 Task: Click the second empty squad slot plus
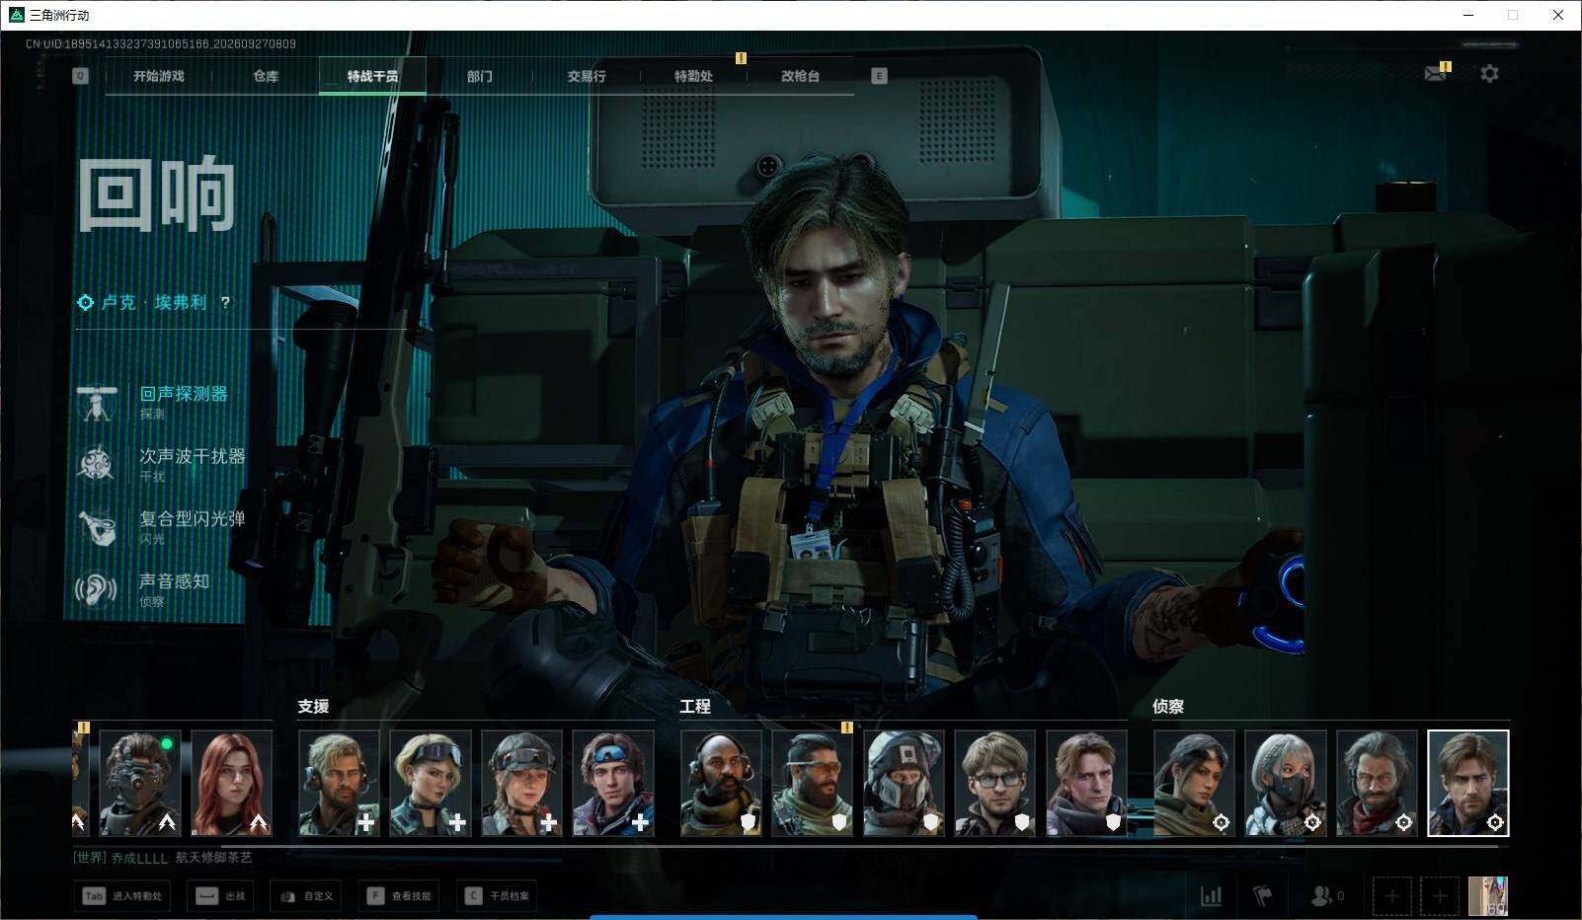[x=1440, y=895]
